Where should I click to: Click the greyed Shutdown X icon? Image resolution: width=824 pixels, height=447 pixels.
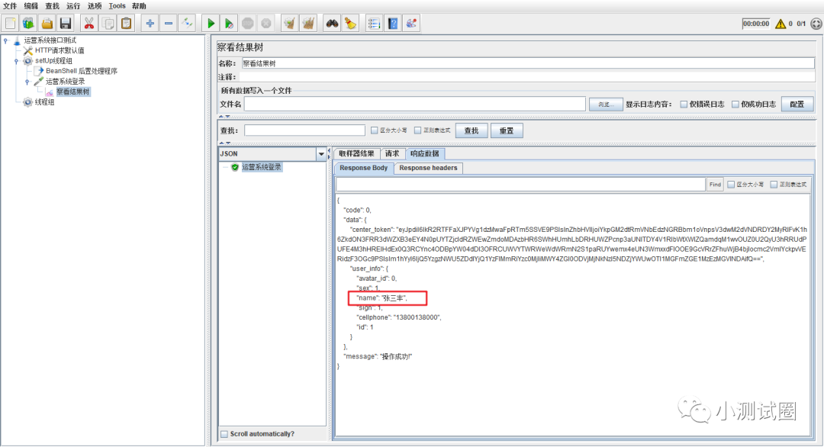pos(266,23)
